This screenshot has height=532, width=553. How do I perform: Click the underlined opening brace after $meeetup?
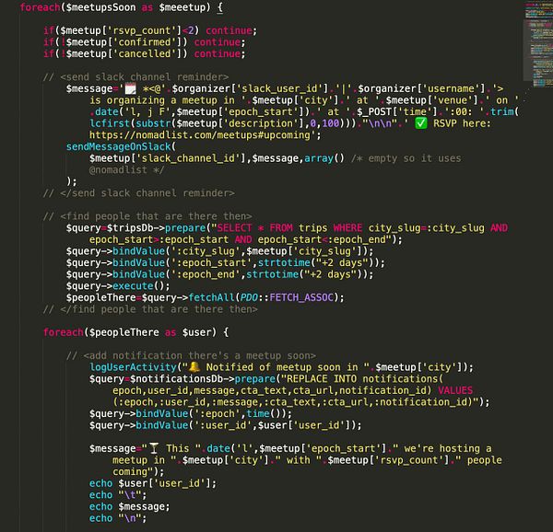click(x=219, y=7)
